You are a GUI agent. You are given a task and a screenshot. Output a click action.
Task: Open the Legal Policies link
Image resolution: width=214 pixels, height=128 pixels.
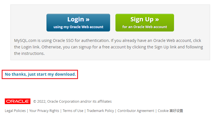pyautogui.click(x=15, y=111)
